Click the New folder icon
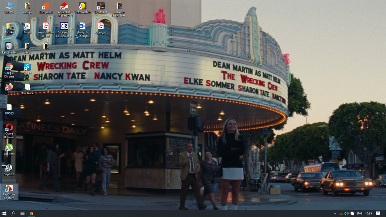 click(x=27, y=89)
